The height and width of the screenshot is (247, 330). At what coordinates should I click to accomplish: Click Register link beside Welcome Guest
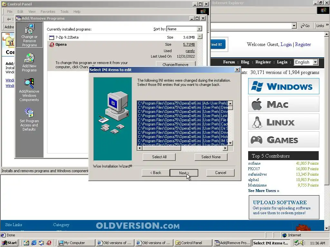[303, 44]
